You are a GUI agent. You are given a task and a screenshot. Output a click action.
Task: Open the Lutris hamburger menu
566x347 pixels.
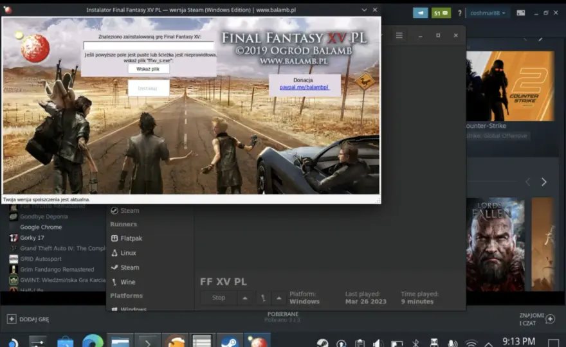coord(399,35)
